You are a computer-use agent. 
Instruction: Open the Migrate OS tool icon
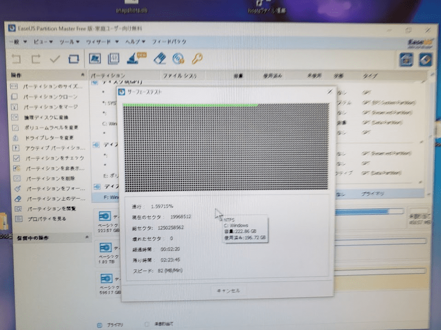coord(95,59)
